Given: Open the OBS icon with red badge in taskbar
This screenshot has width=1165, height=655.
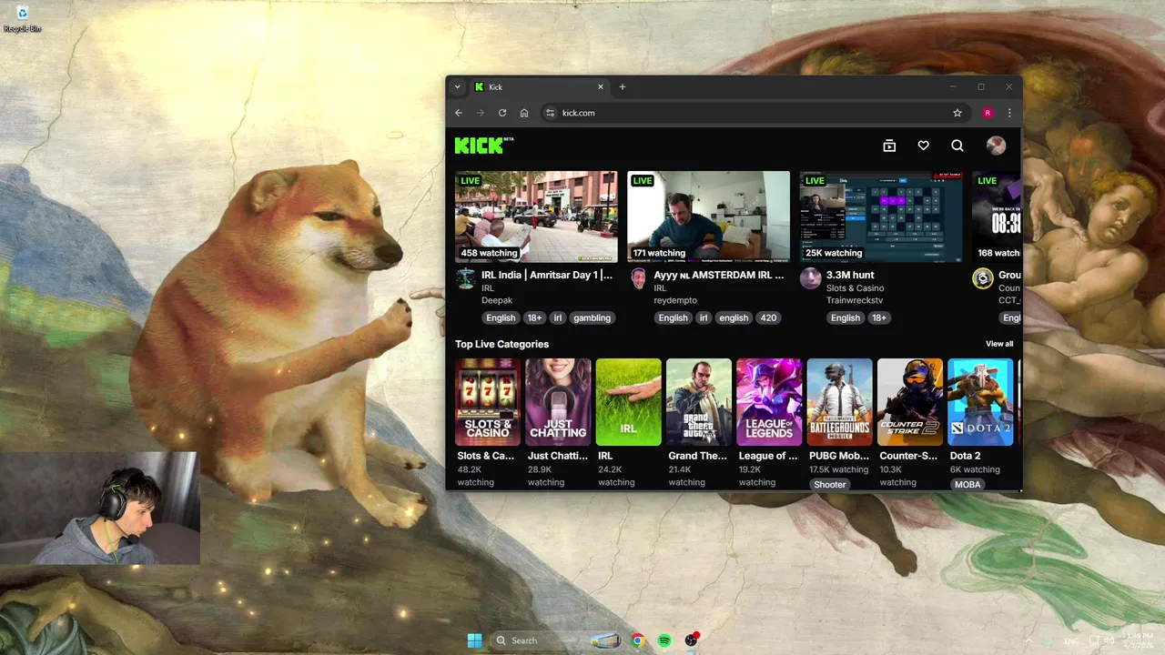Looking at the screenshot, I should coord(692,640).
